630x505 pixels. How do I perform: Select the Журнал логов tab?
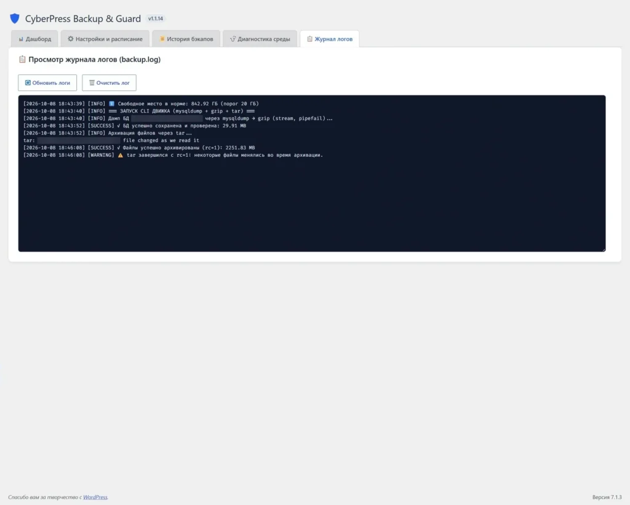pos(330,39)
